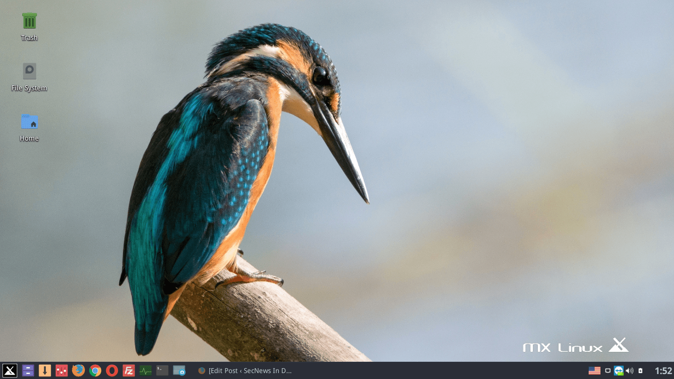Open the orange download arrow launcher
Image resolution: width=674 pixels, height=379 pixels.
[x=45, y=371]
